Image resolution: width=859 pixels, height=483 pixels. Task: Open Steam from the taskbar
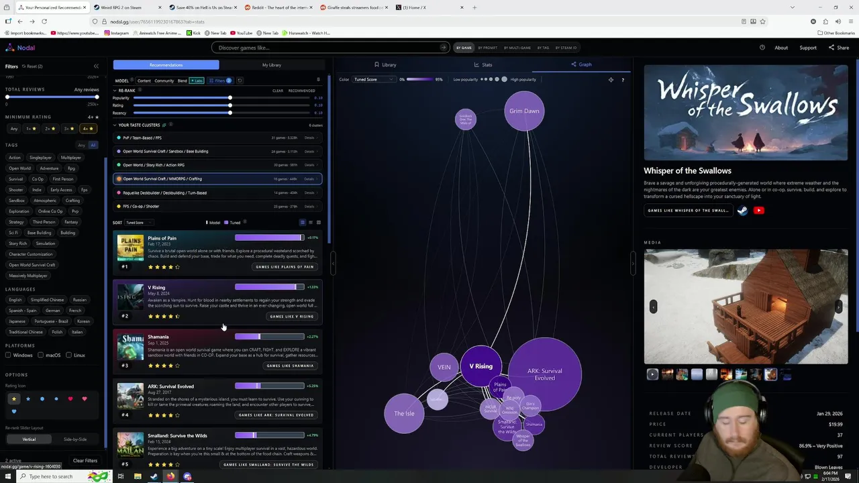[x=154, y=476]
